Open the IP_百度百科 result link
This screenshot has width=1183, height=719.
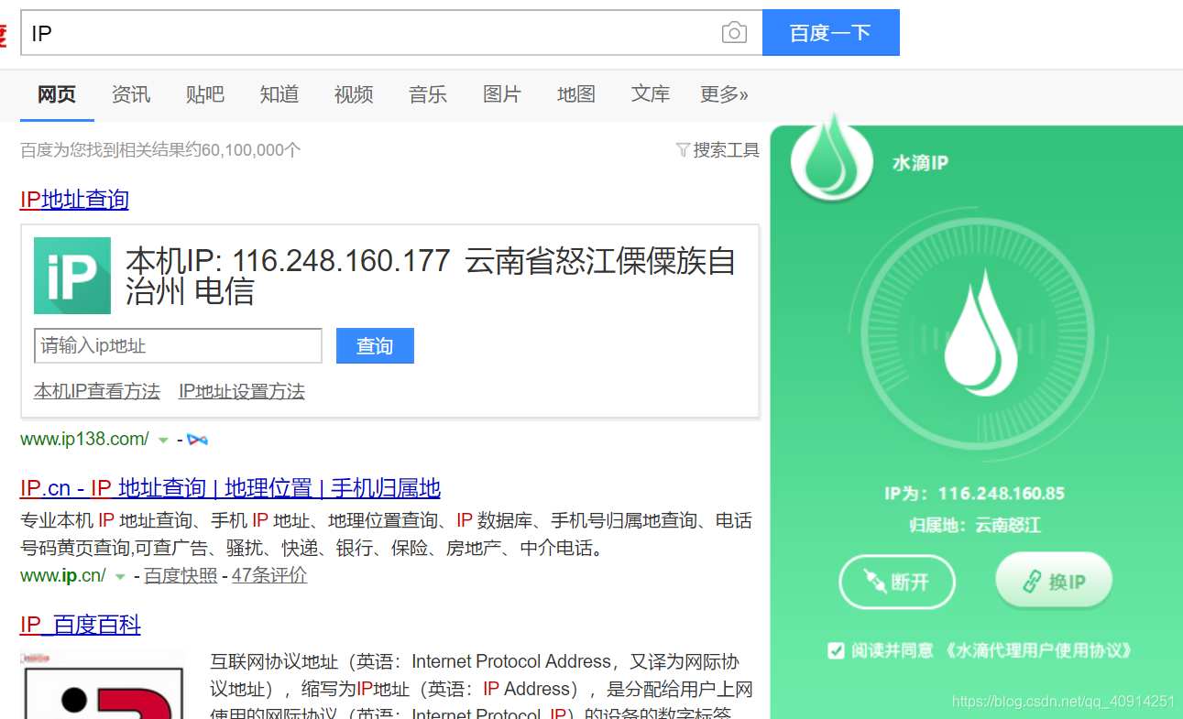[x=81, y=625]
